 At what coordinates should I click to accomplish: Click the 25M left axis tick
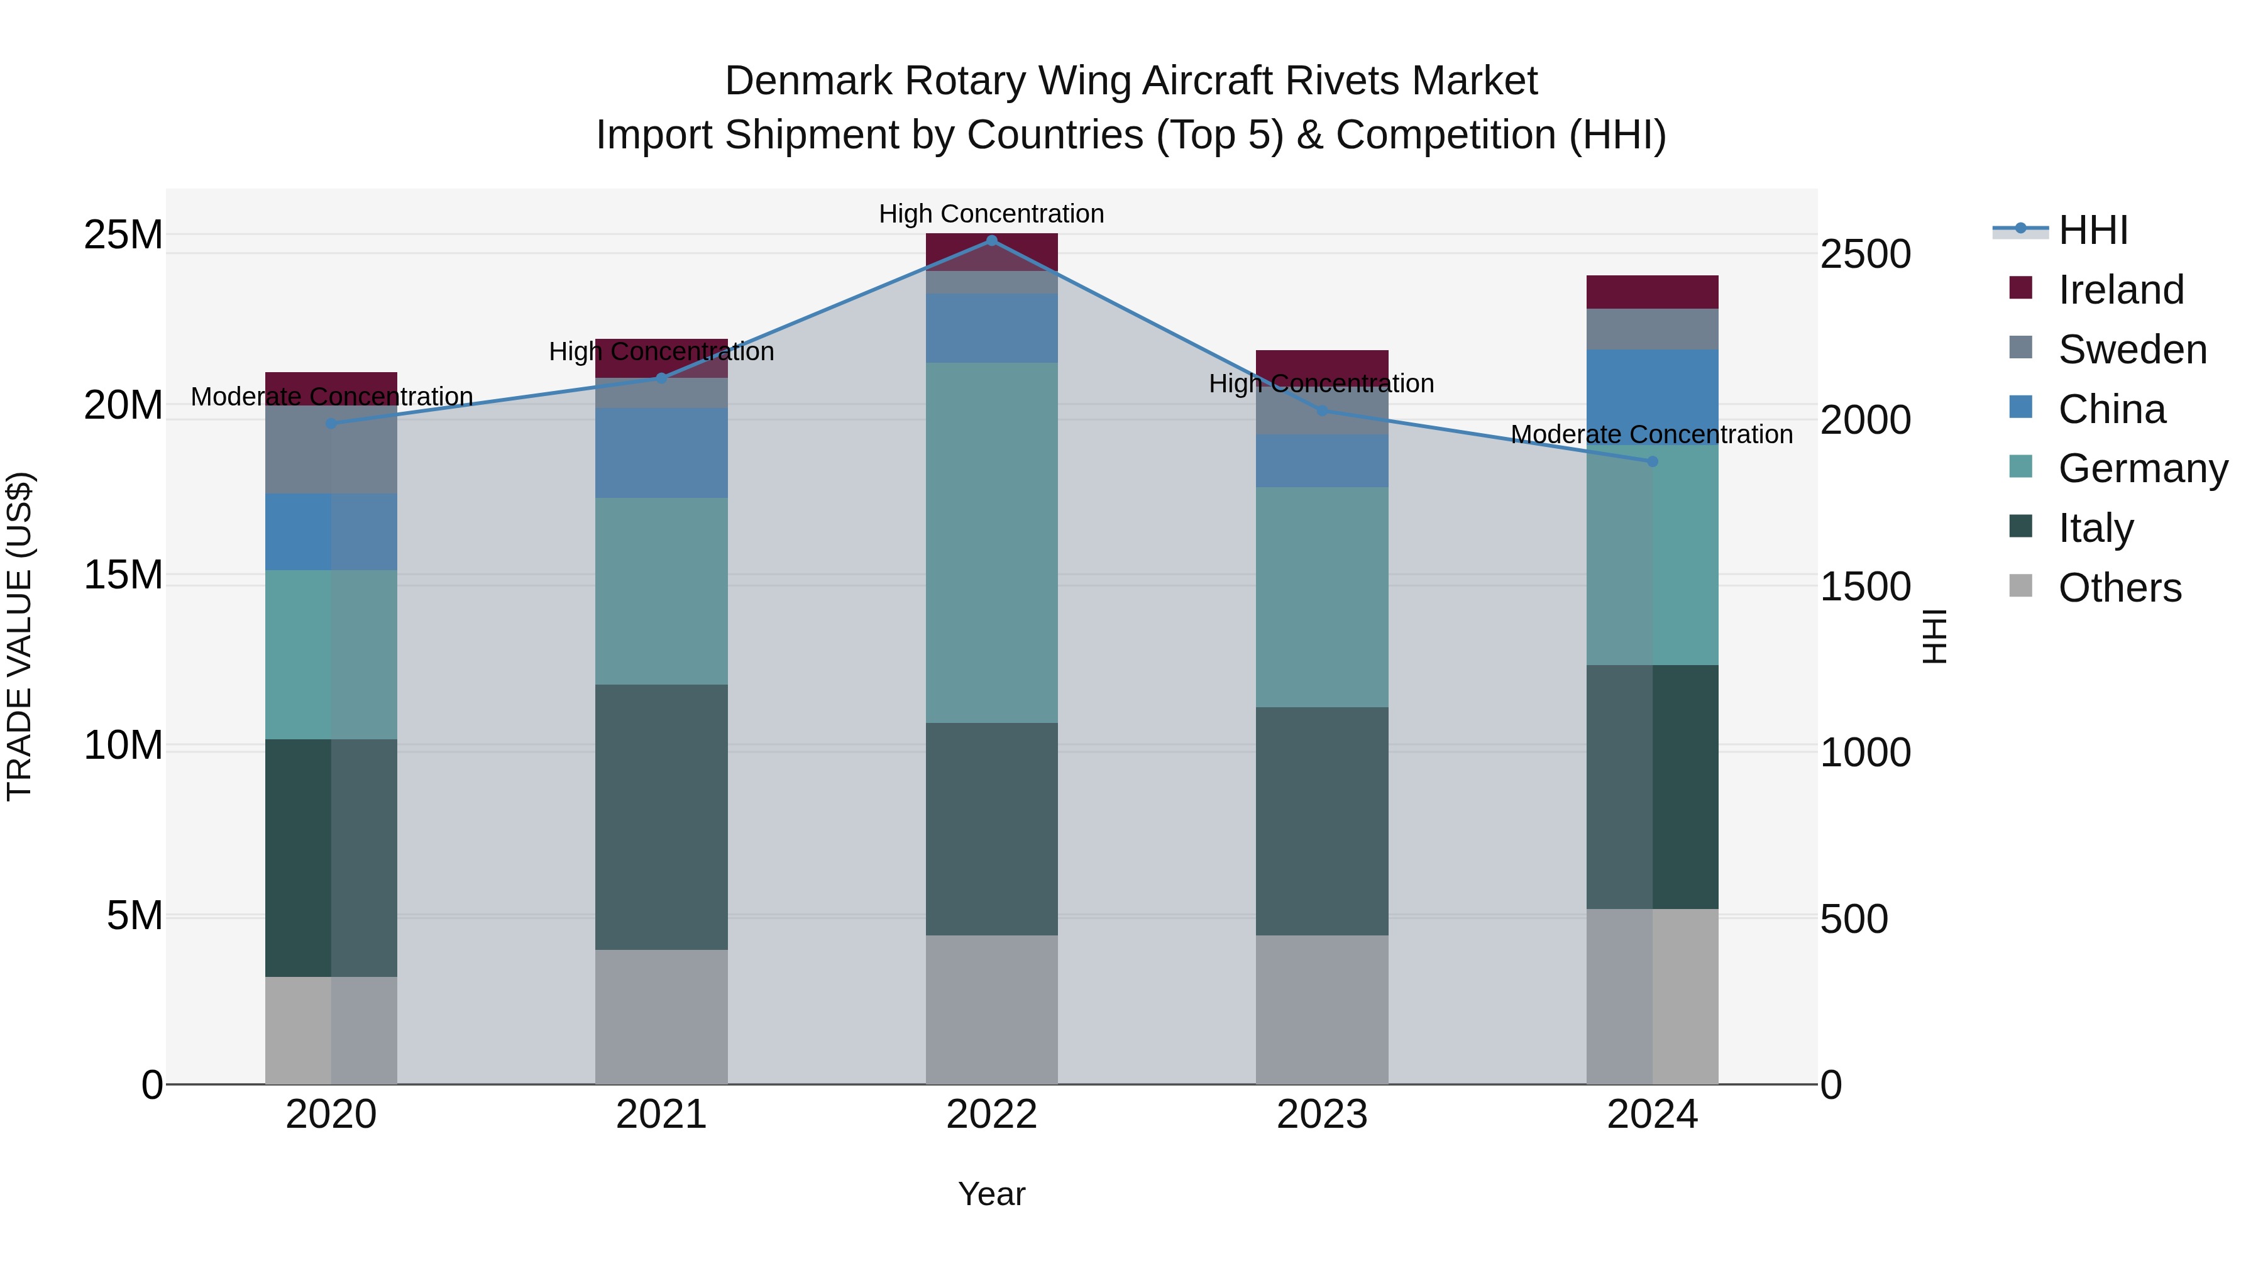click(123, 234)
